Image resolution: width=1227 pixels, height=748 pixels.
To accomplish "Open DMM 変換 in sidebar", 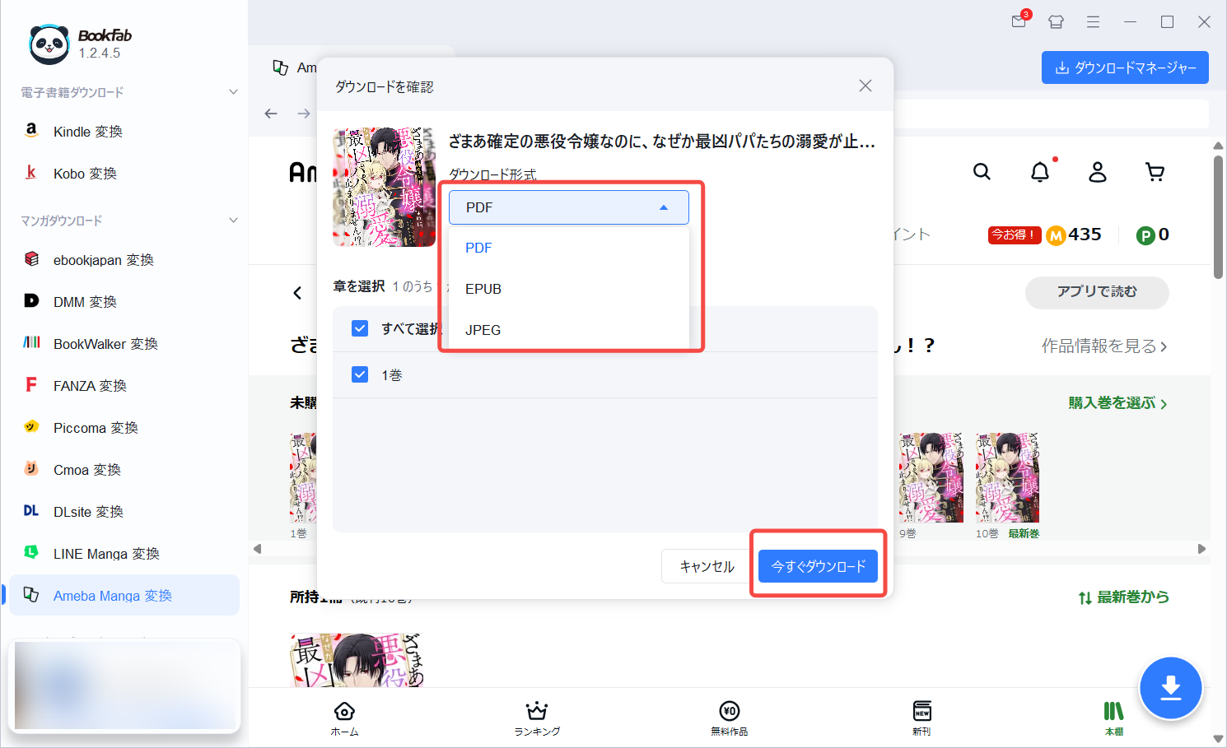I will (x=124, y=302).
